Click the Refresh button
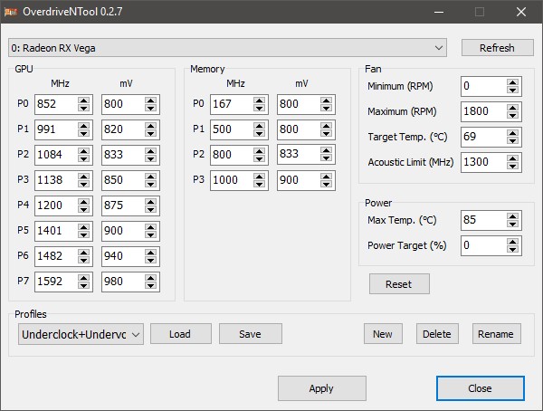Viewport: 543px width, 411px height. [497, 48]
